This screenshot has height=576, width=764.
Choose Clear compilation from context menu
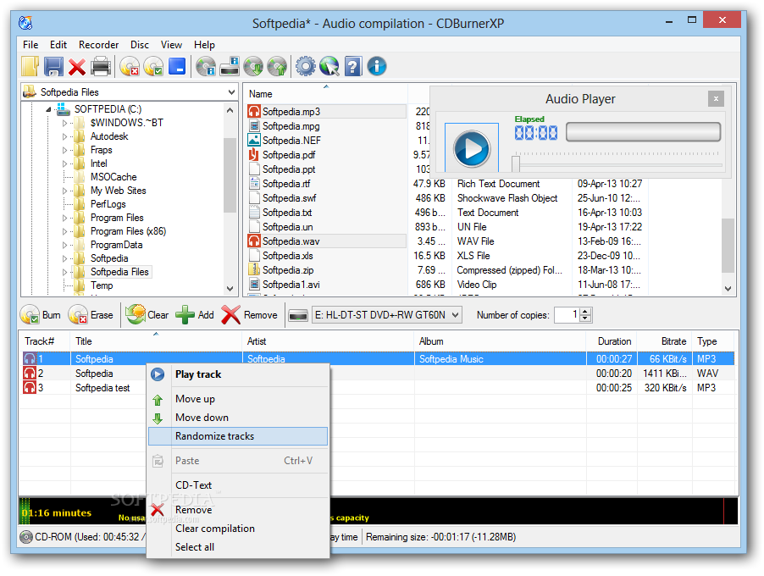(238, 529)
